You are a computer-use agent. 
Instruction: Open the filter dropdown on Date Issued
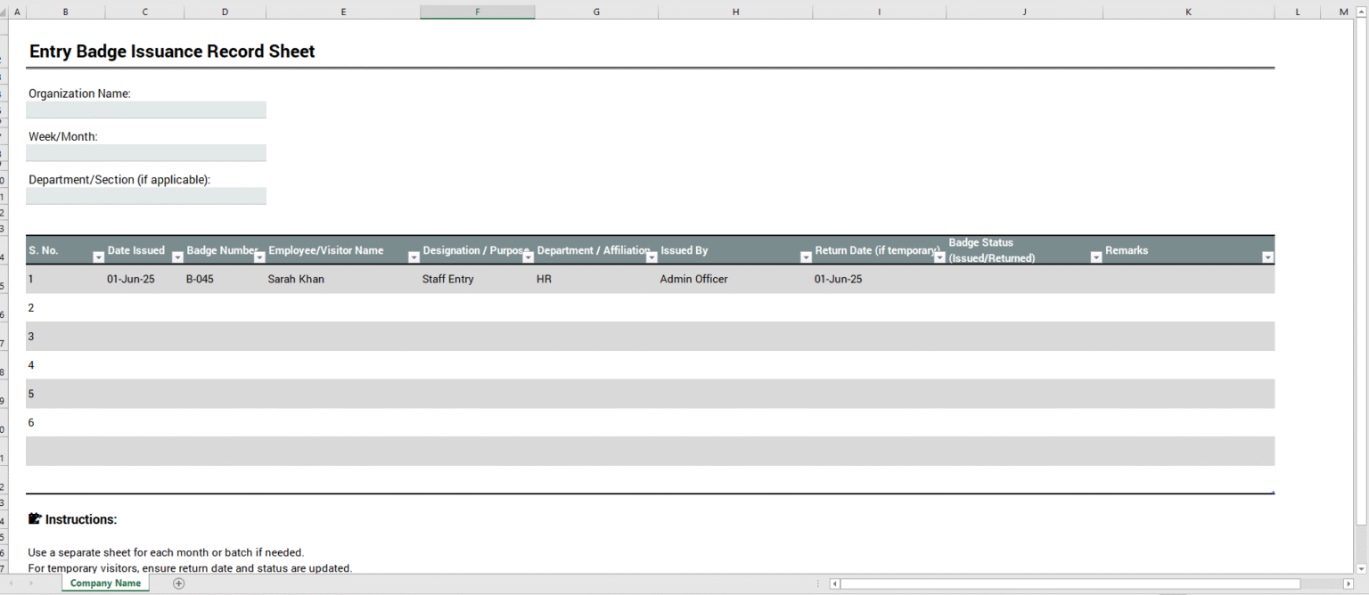[x=177, y=257]
